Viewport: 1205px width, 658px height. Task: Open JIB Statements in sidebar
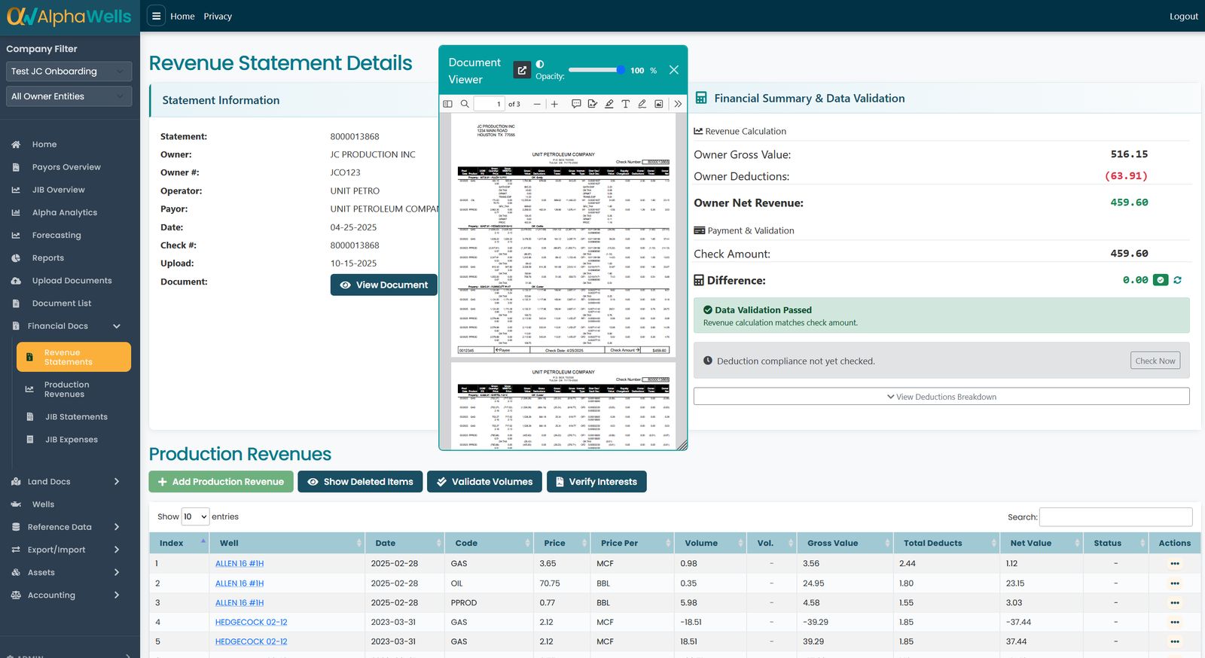[x=76, y=416]
